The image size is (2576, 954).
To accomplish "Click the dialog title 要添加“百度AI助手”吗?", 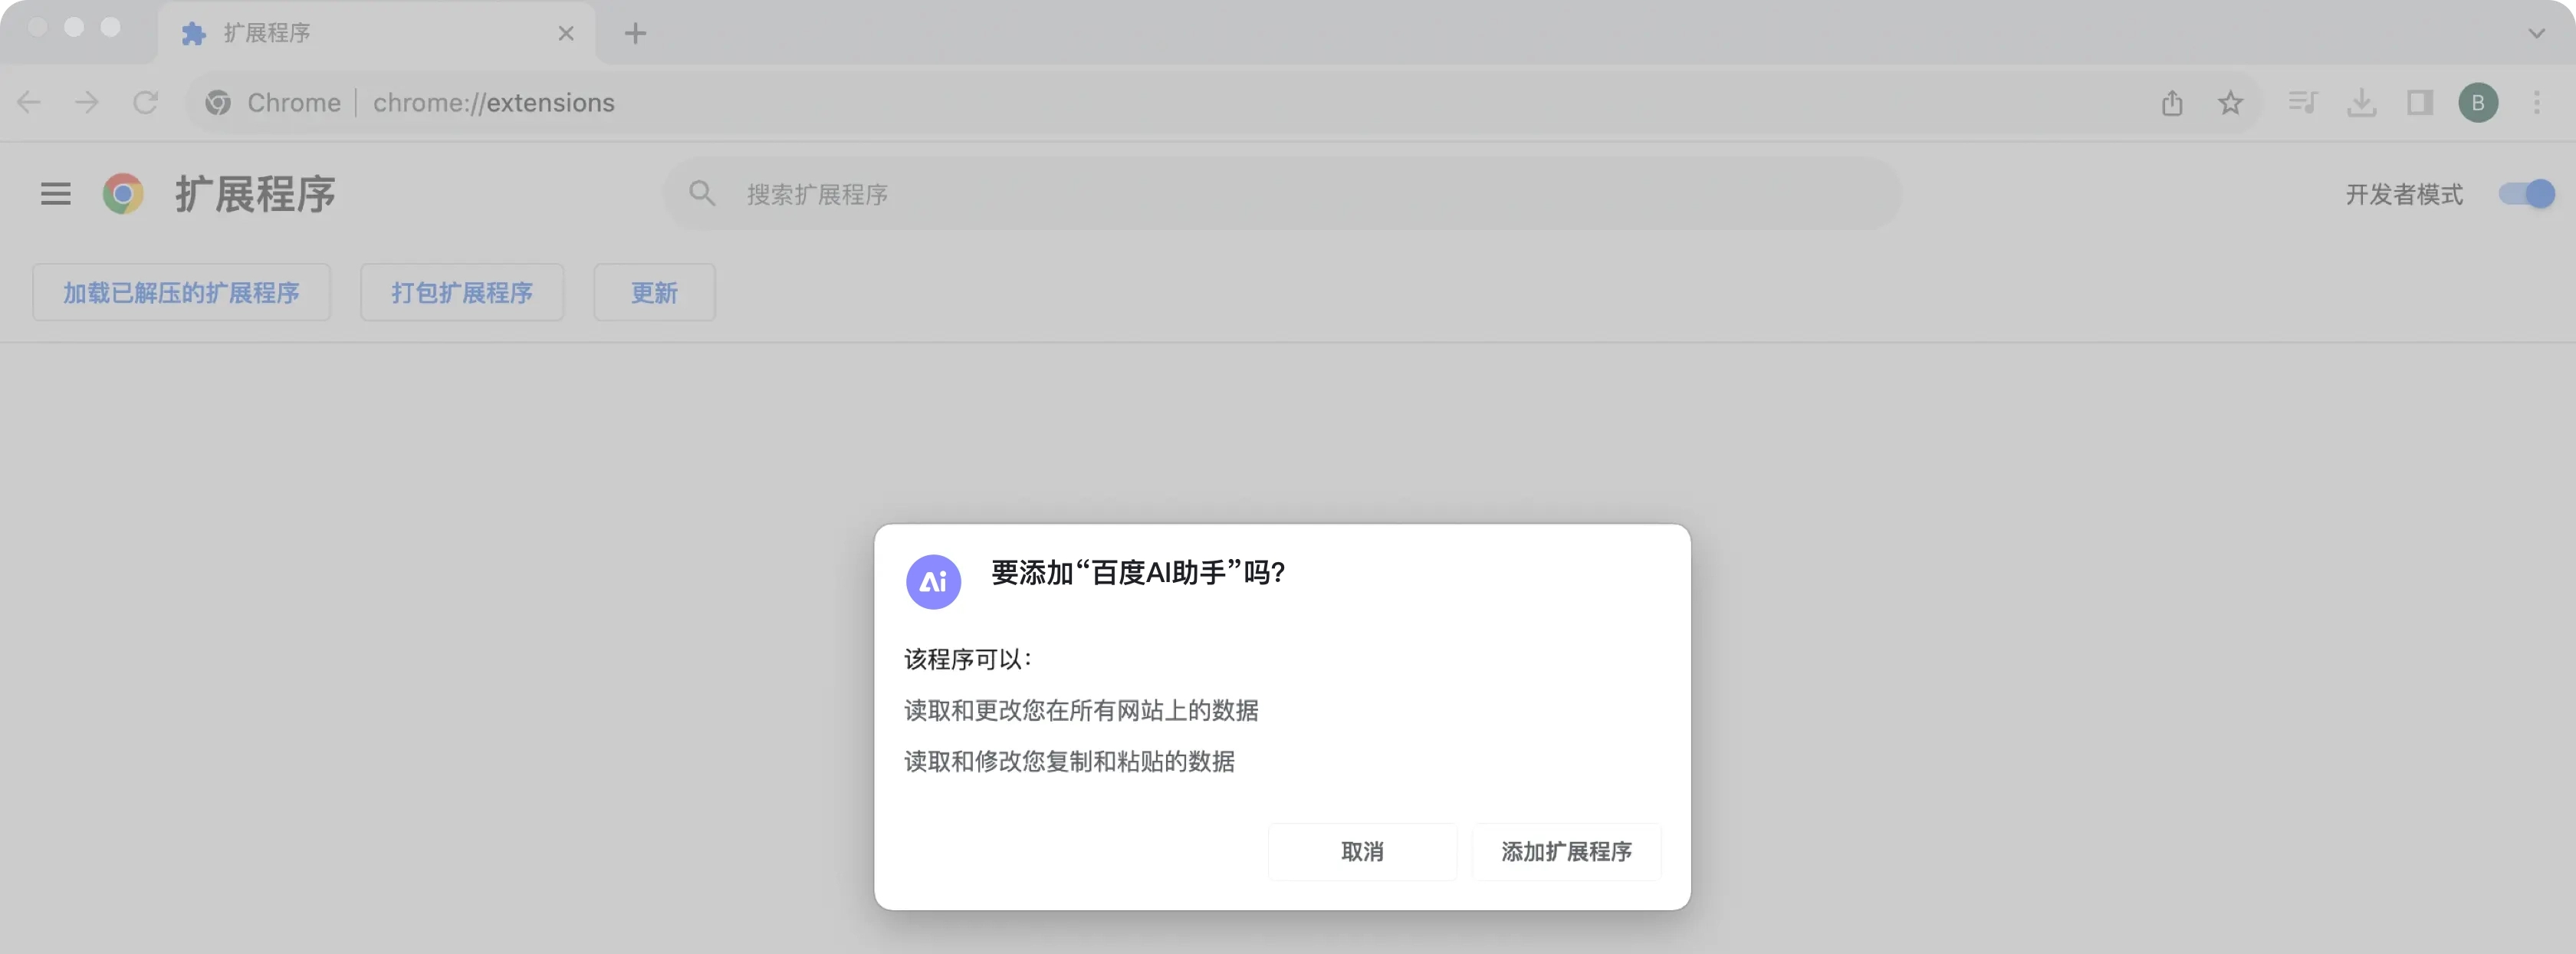I will 1138,572.
